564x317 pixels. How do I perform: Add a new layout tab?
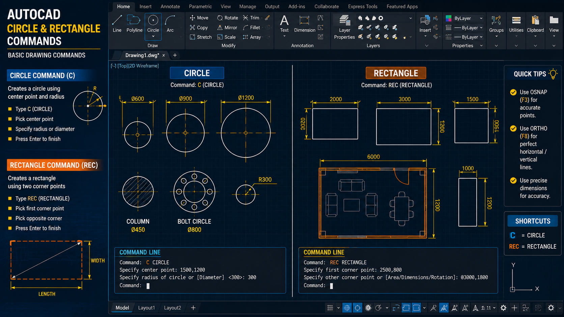tap(193, 308)
